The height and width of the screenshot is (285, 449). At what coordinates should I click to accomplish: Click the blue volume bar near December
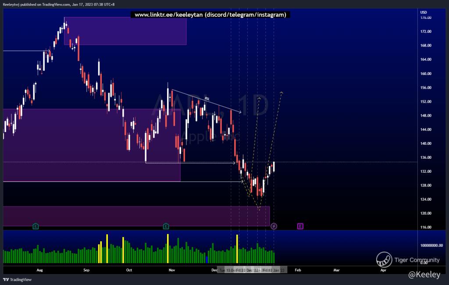click(x=207, y=260)
